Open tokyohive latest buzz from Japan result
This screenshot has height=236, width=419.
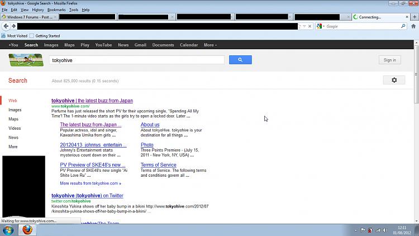(92, 101)
